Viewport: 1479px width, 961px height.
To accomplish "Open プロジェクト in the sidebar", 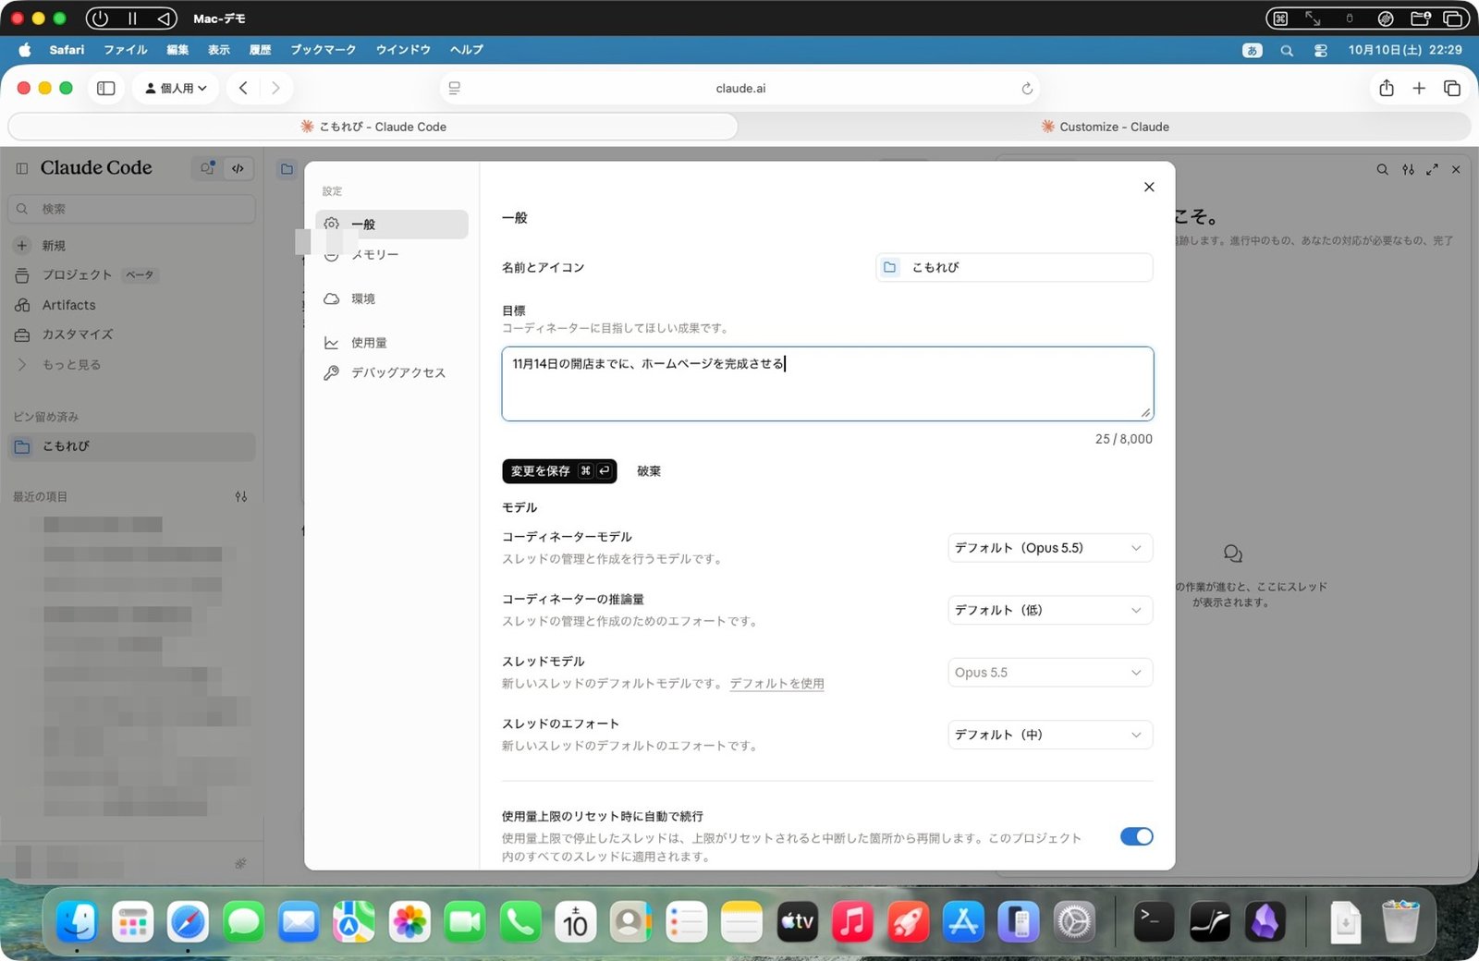I will click(x=131, y=275).
